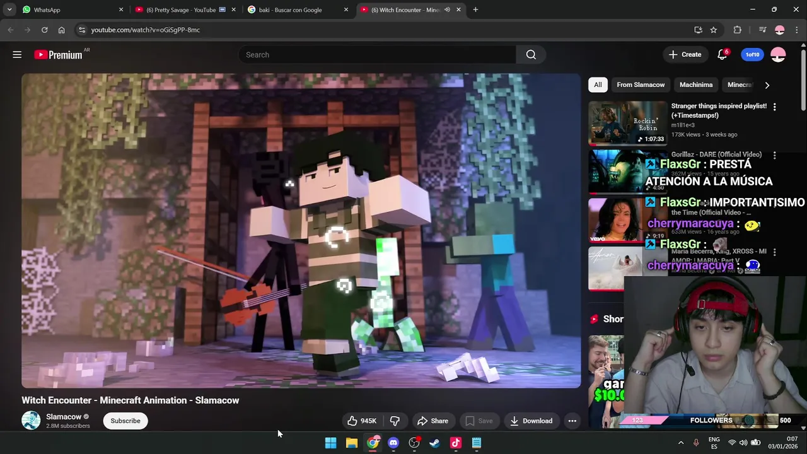This screenshot has width=807, height=454.
Task: Install app icon in address bar
Action: coord(698,30)
